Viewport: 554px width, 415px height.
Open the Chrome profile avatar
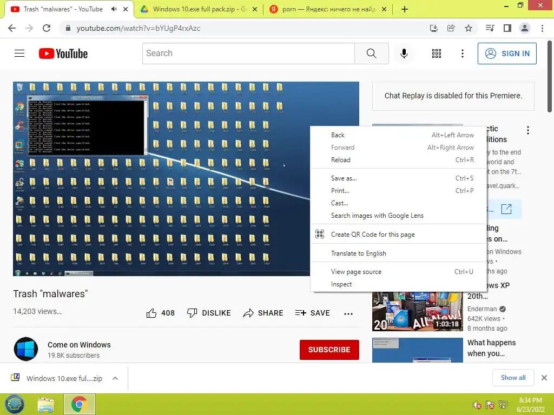525,28
